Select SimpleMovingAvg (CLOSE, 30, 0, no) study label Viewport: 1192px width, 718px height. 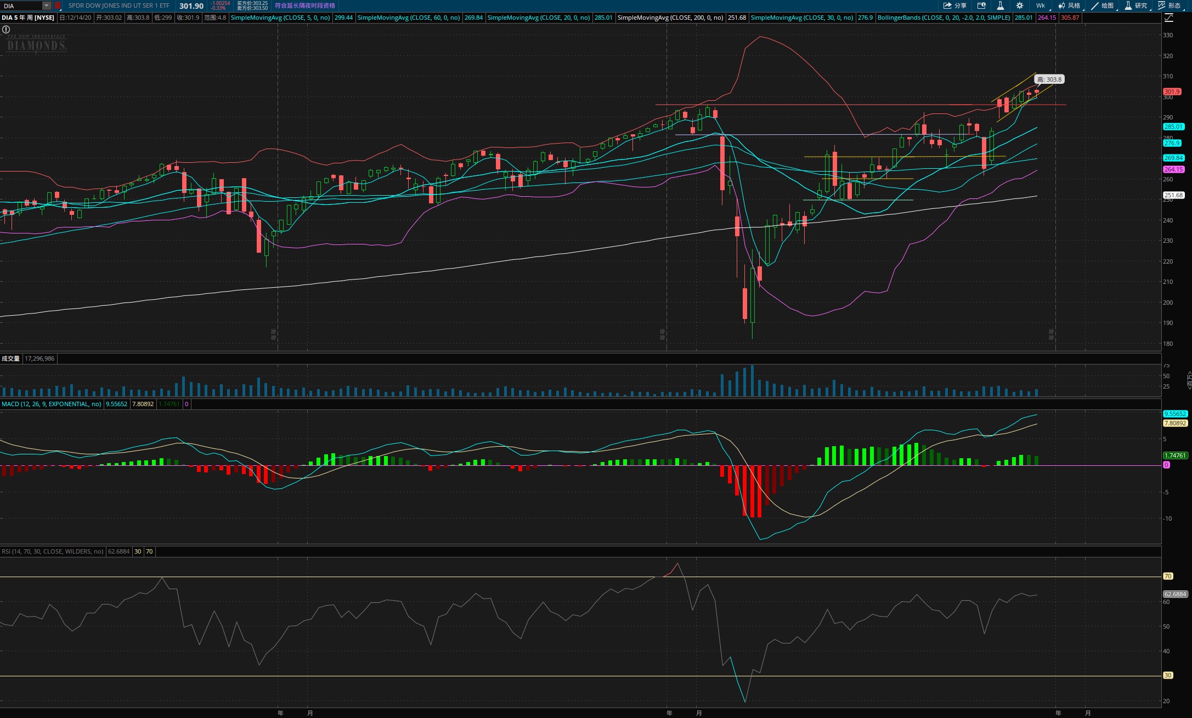coord(802,18)
